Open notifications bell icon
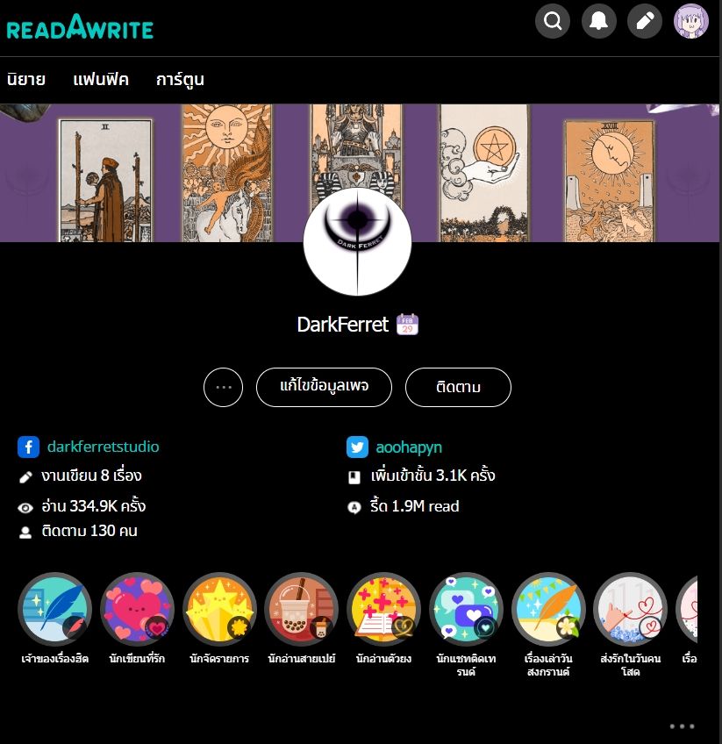Image resolution: width=722 pixels, height=744 pixels. pos(598,21)
